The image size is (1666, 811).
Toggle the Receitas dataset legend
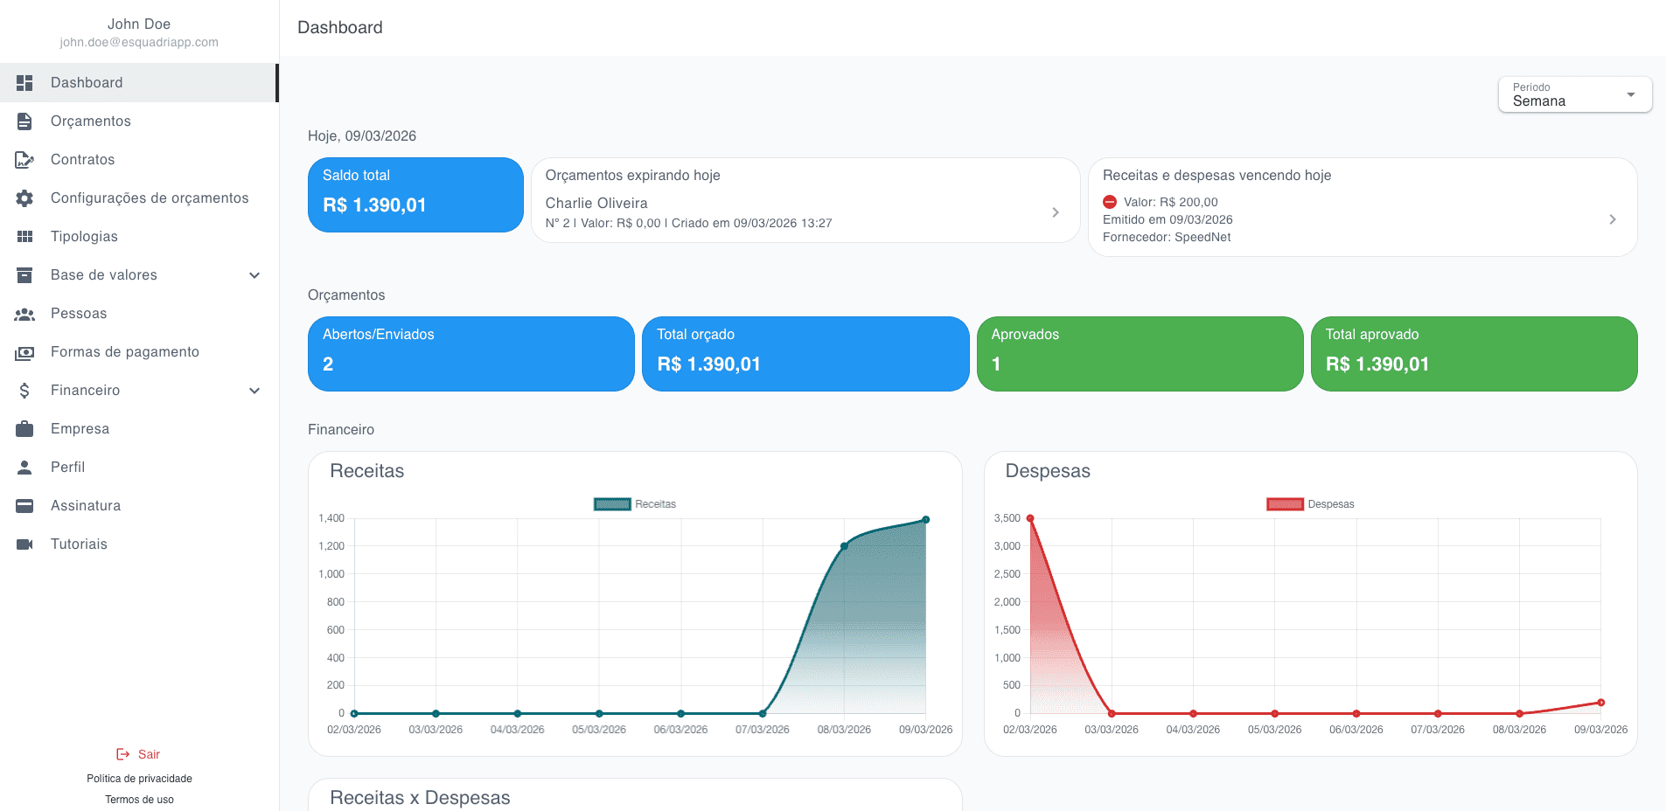[x=635, y=504]
